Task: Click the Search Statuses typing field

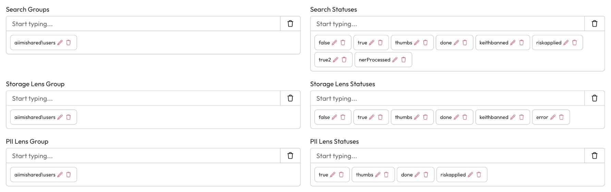Action: 447,24
